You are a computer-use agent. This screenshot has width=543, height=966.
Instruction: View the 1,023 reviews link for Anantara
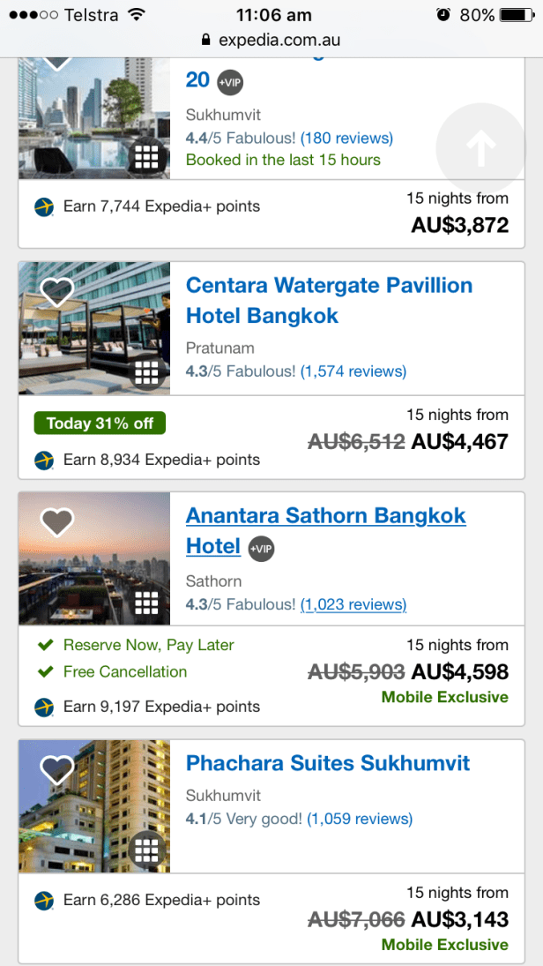pos(353,604)
